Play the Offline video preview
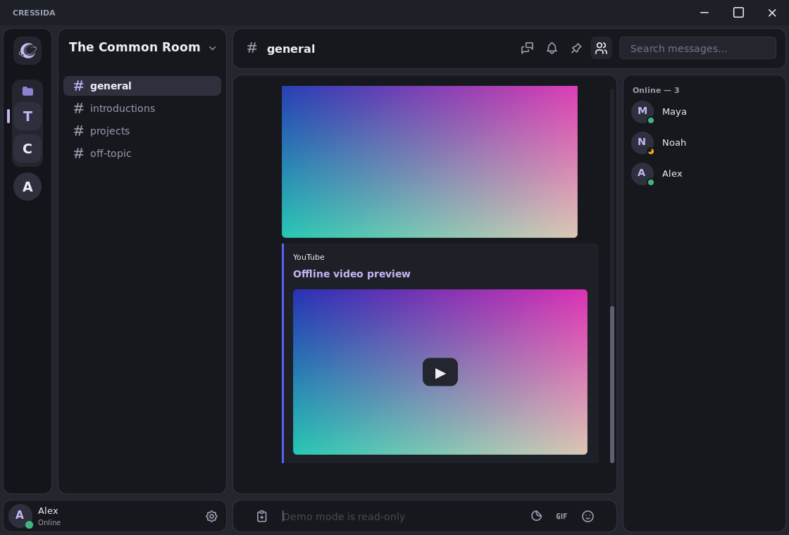Image resolution: width=789 pixels, height=535 pixels. click(440, 372)
